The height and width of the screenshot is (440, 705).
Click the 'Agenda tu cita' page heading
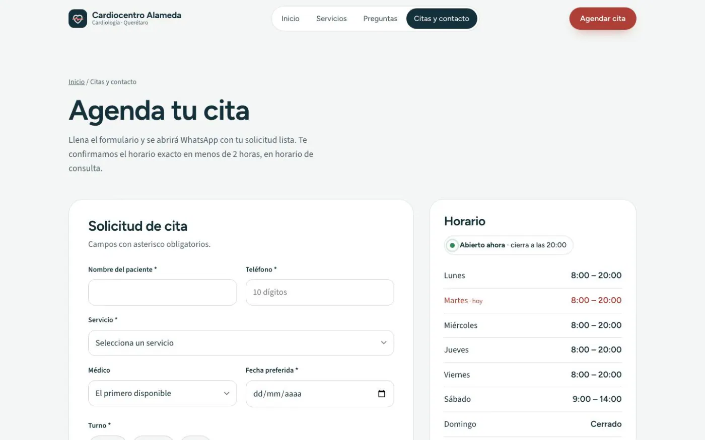(159, 111)
